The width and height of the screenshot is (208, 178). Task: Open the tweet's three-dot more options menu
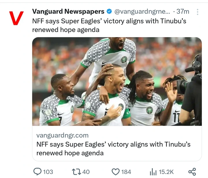click(198, 12)
